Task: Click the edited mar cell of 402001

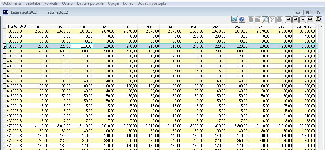Action: click(x=82, y=46)
